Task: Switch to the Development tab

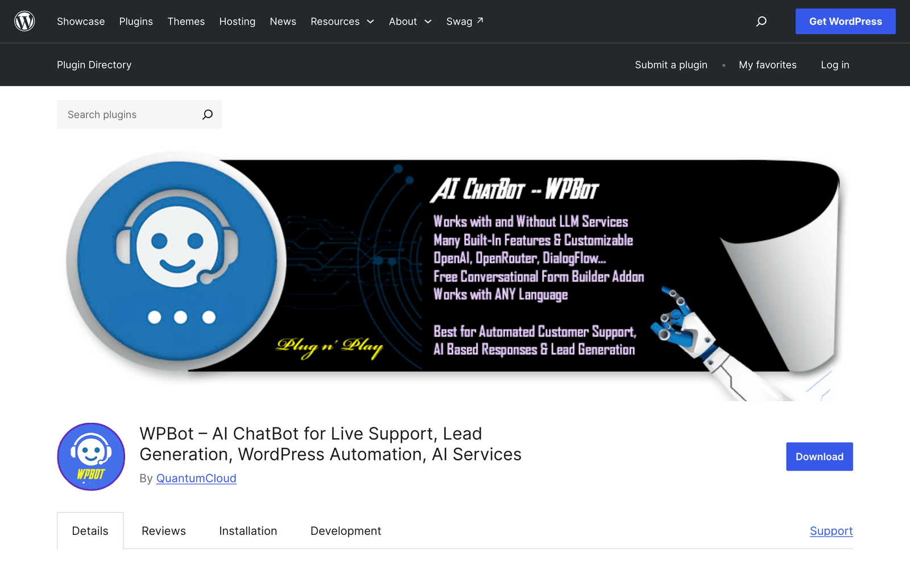Action: [346, 531]
